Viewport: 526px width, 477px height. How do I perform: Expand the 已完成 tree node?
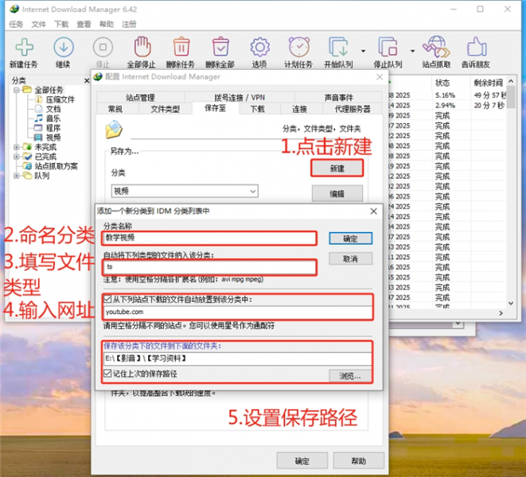coord(16,157)
